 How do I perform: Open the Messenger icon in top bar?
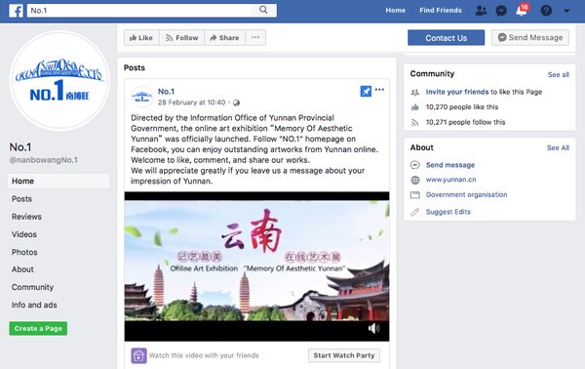click(501, 11)
